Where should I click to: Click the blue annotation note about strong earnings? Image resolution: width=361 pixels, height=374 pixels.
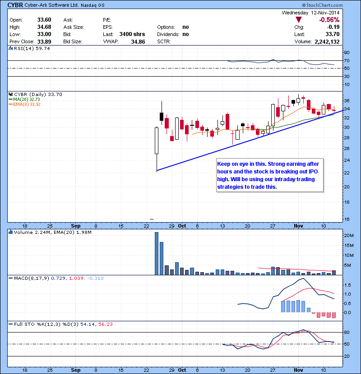click(x=270, y=175)
